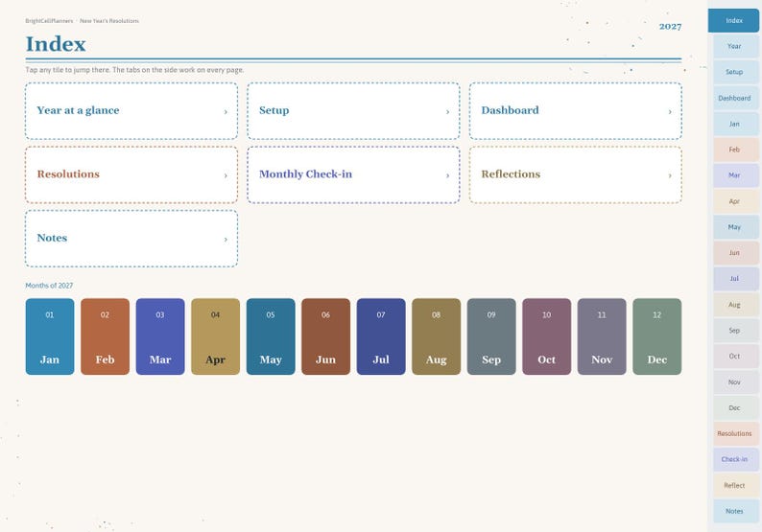The height and width of the screenshot is (532, 762).
Task: Click the chevron arrow on Monthly Check-in tile
Action: pos(447,175)
